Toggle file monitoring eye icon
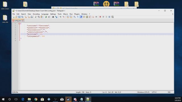 (x=96, y=17)
